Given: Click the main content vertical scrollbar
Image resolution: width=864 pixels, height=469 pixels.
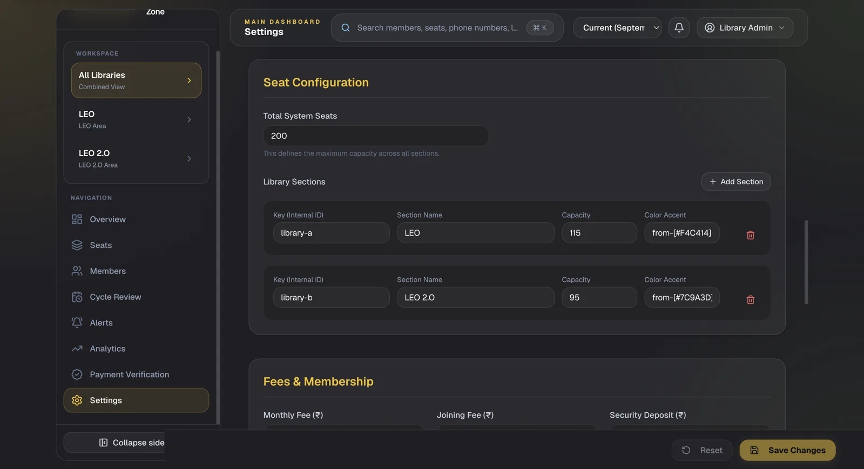Looking at the screenshot, I should [806, 262].
